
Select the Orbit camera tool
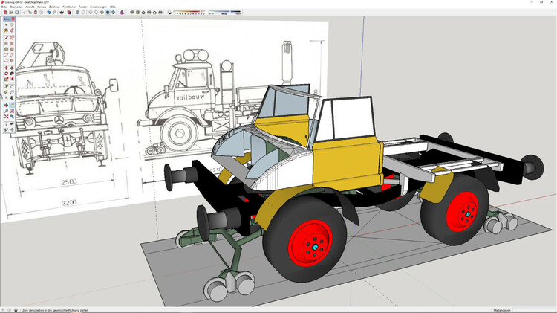tap(5, 105)
